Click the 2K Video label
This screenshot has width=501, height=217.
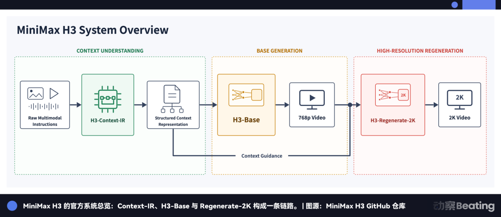[x=459, y=118]
